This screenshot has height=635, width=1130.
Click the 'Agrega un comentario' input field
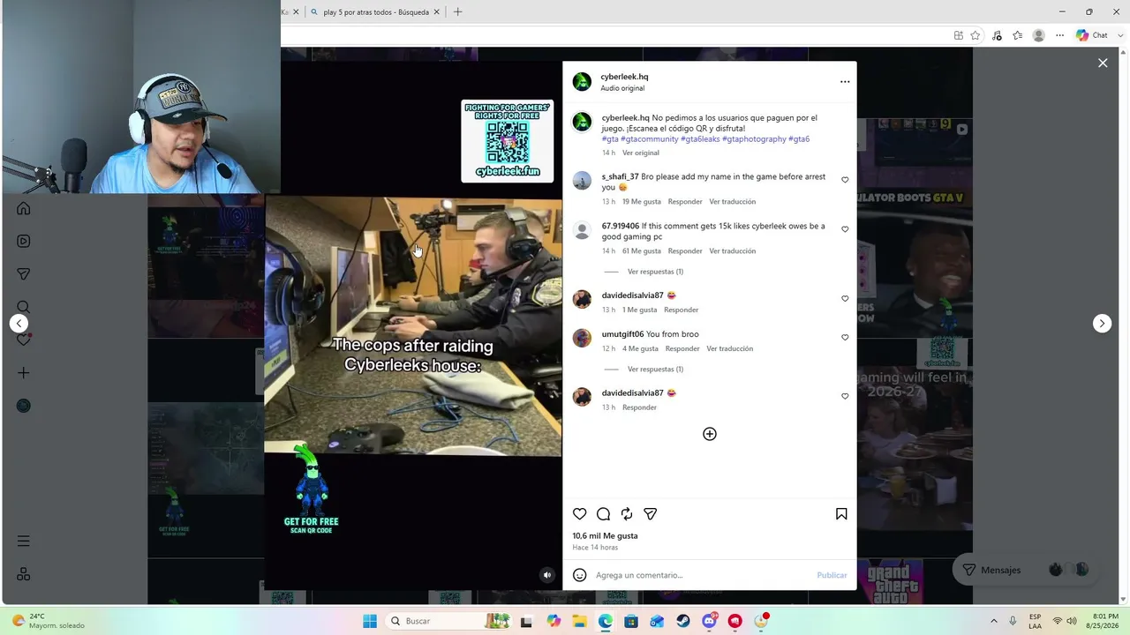(x=702, y=575)
